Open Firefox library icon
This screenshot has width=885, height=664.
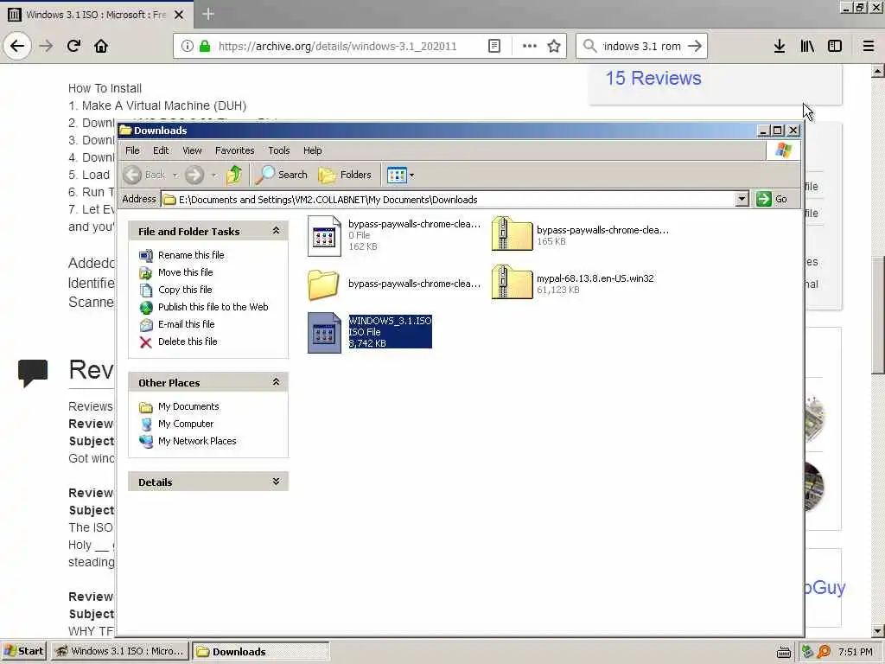point(807,46)
